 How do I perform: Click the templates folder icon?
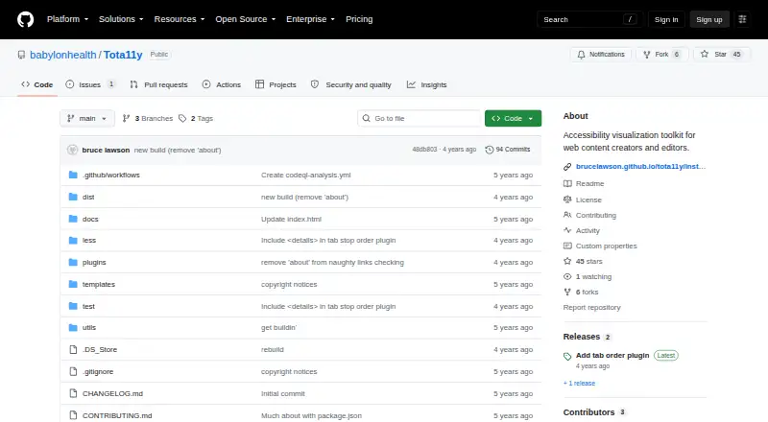(73, 284)
